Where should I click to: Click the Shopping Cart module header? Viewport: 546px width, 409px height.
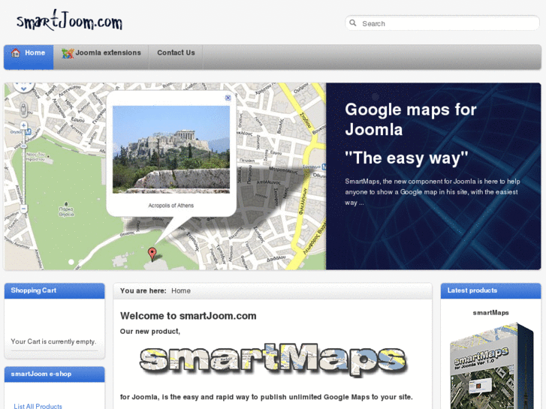54,290
